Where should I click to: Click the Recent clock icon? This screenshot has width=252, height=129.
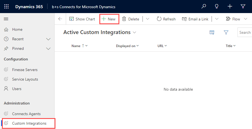pyautogui.click(x=6, y=39)
